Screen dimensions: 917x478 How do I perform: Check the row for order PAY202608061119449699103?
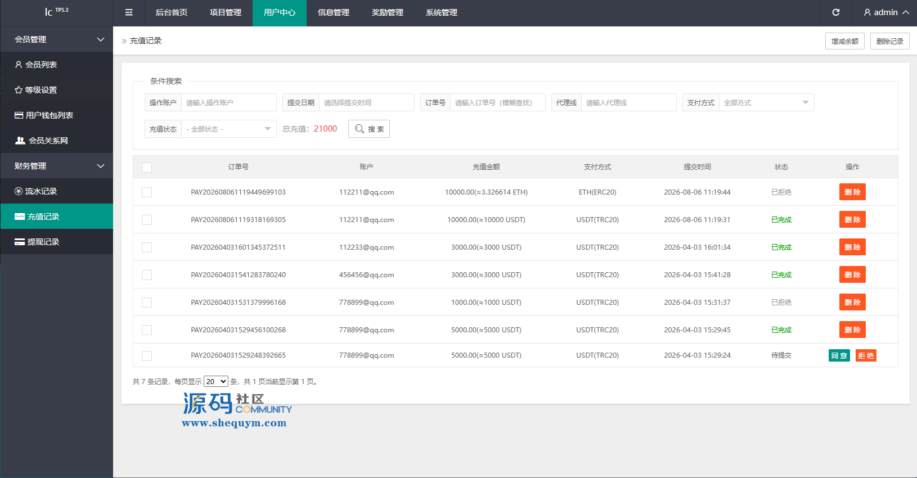pos(147,192)
